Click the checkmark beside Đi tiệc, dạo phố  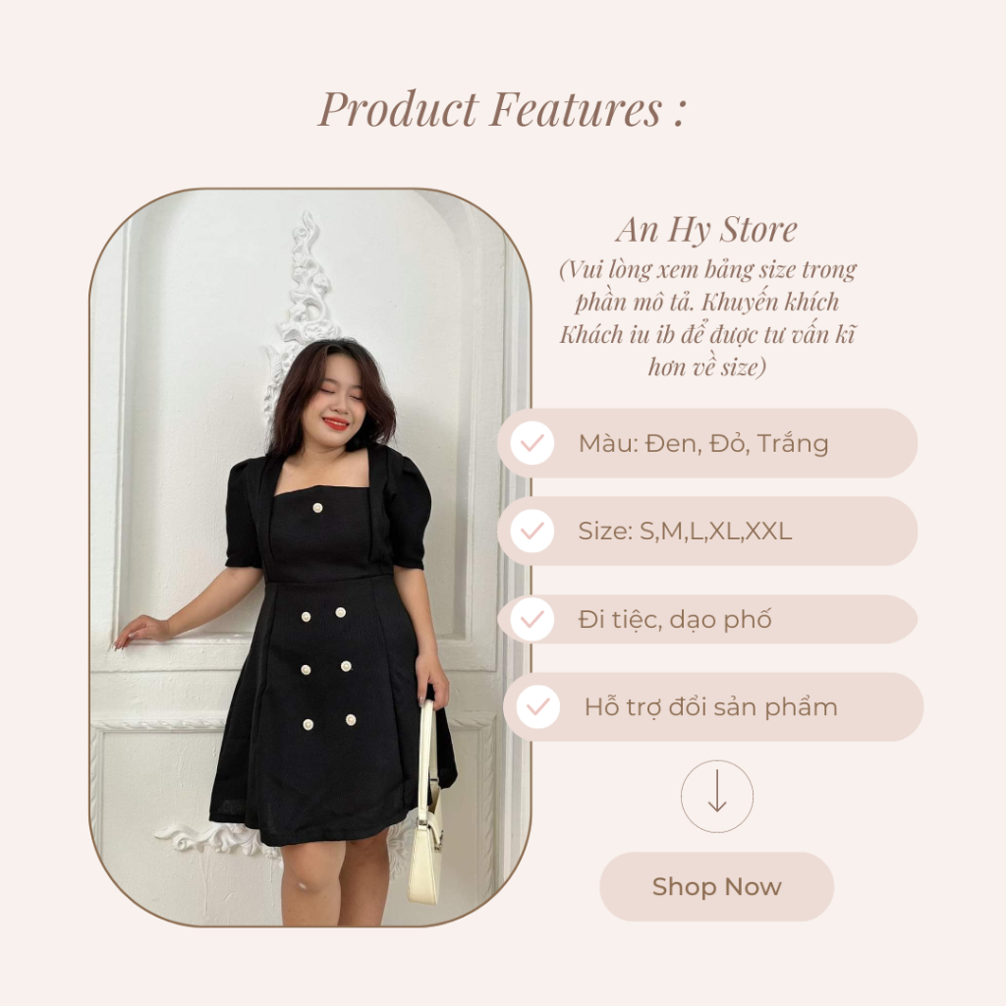(531, 619)
